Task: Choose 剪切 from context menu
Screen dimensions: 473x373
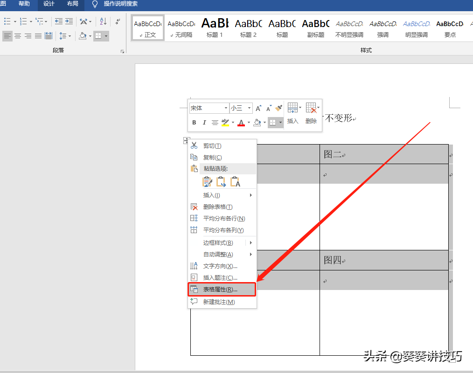Action: click(x=223, y=146)
